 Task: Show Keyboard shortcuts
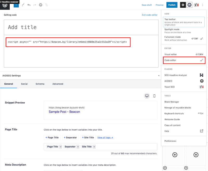point(184,114)
